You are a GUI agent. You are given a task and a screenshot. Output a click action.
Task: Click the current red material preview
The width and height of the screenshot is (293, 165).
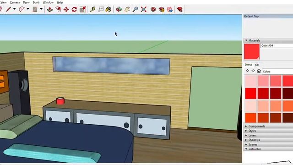[x=252, y=52]
